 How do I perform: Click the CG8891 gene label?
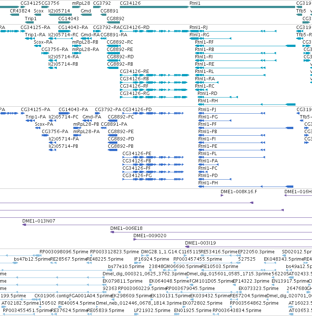[109, 11]
